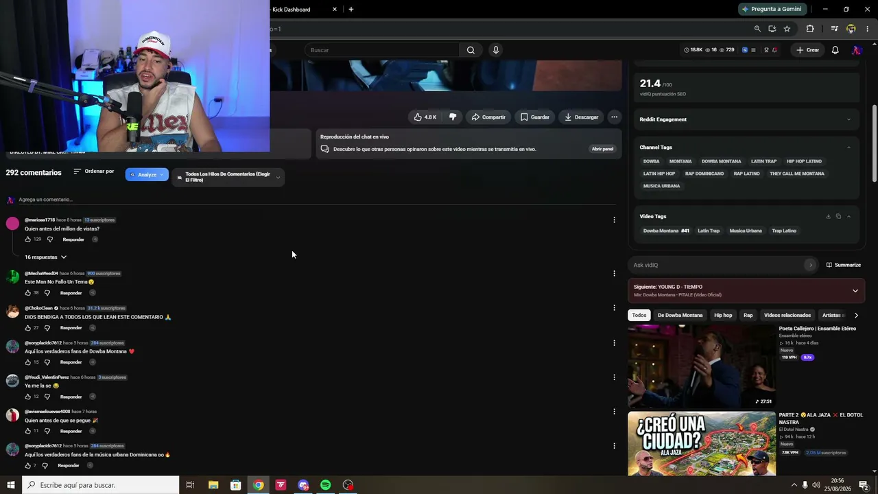Screen dimensions: 878x494
Task: Expand the Siguiente YOUNG D - TIEMPO queue
Action: coord(855,291)
